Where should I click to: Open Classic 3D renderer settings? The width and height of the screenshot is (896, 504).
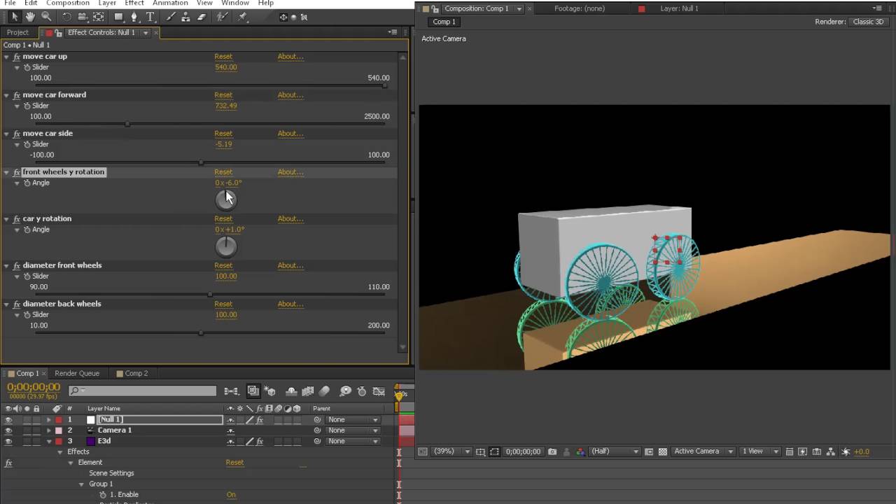pyautogui.click(x=868, y=22)
